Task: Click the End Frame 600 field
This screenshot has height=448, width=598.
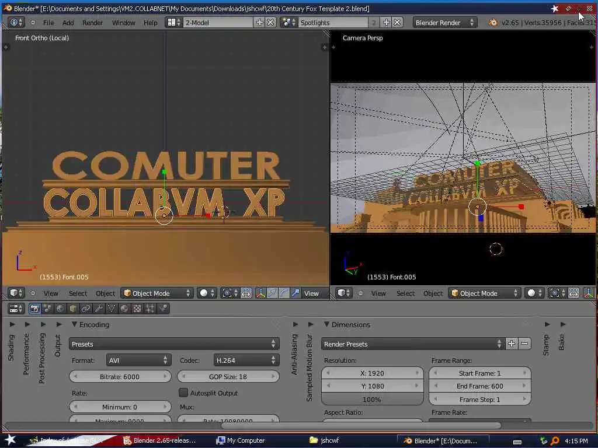Action: [x=480, y=386]
